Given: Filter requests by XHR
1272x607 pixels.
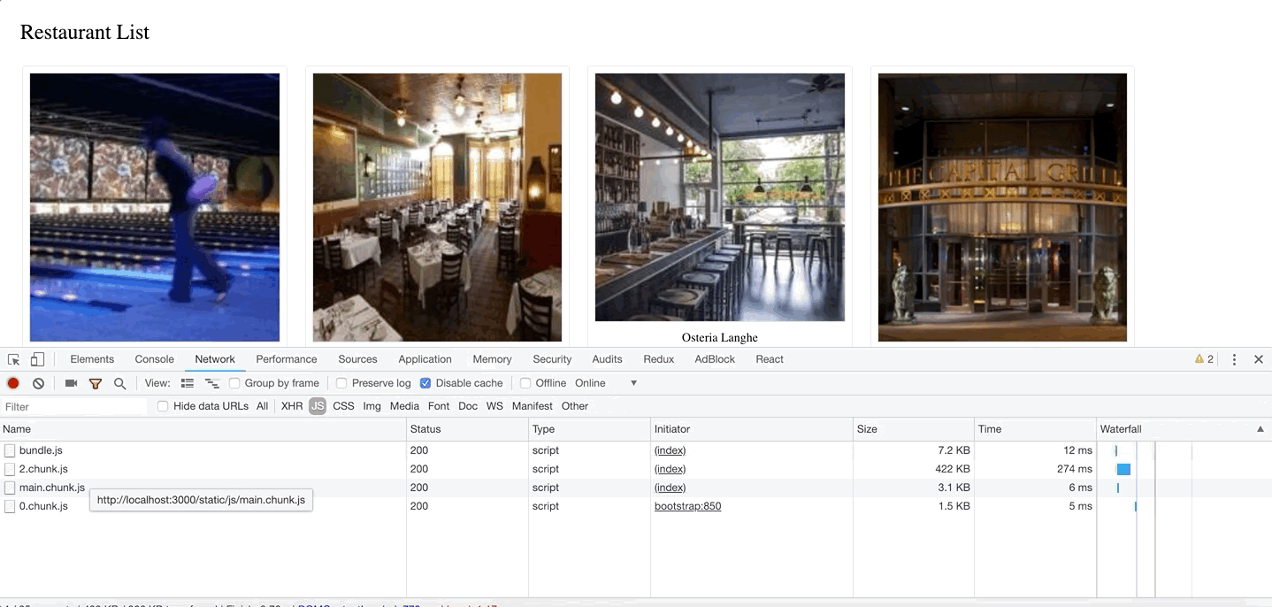Looking at the screenshot, I should coord(292,406).
